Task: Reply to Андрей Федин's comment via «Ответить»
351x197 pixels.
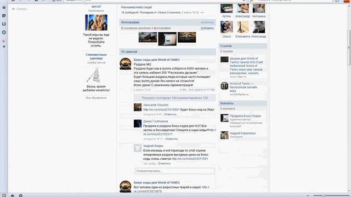Action: click(164, 164)
